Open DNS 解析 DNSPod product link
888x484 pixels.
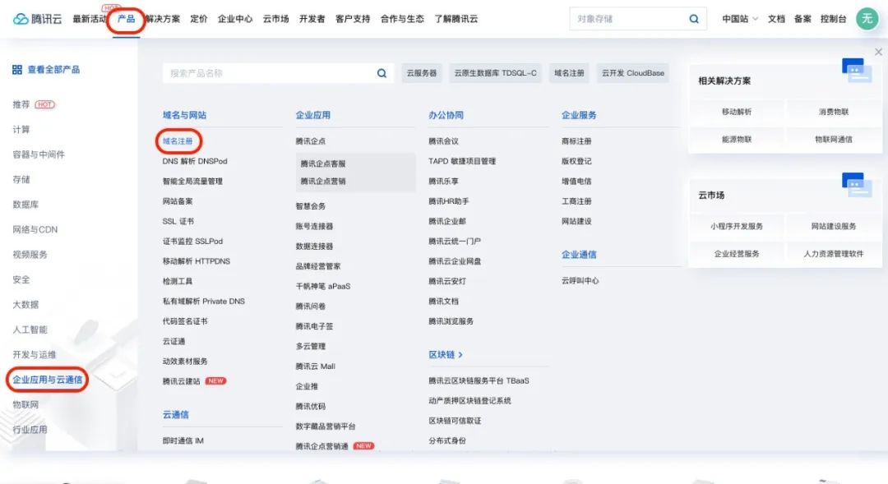click(x=195, y=161)
